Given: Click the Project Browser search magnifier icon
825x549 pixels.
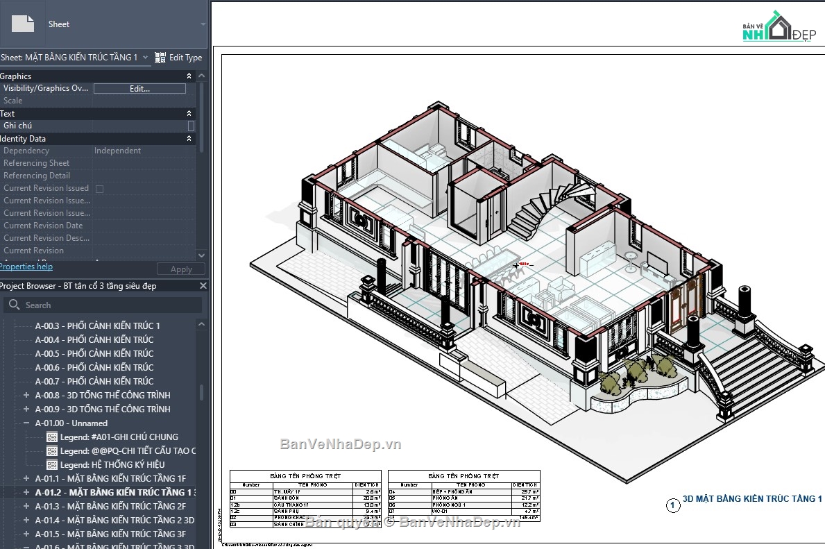Looking at the screenshot, I should (x=14, y=305).
